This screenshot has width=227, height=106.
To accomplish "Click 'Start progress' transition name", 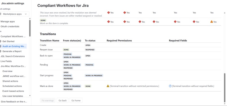I will [x=47, y=75].
